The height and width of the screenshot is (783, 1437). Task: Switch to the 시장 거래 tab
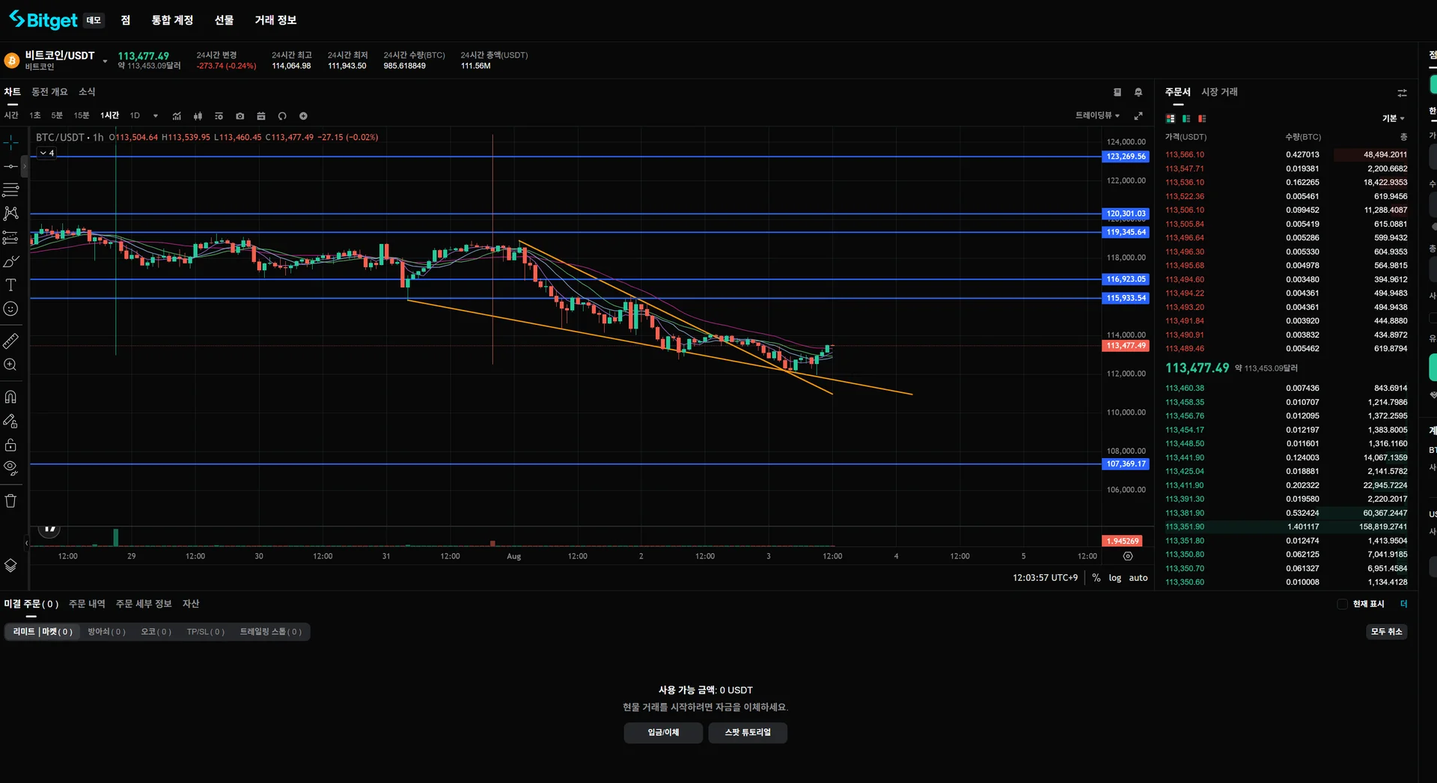tap(1219, 92)
